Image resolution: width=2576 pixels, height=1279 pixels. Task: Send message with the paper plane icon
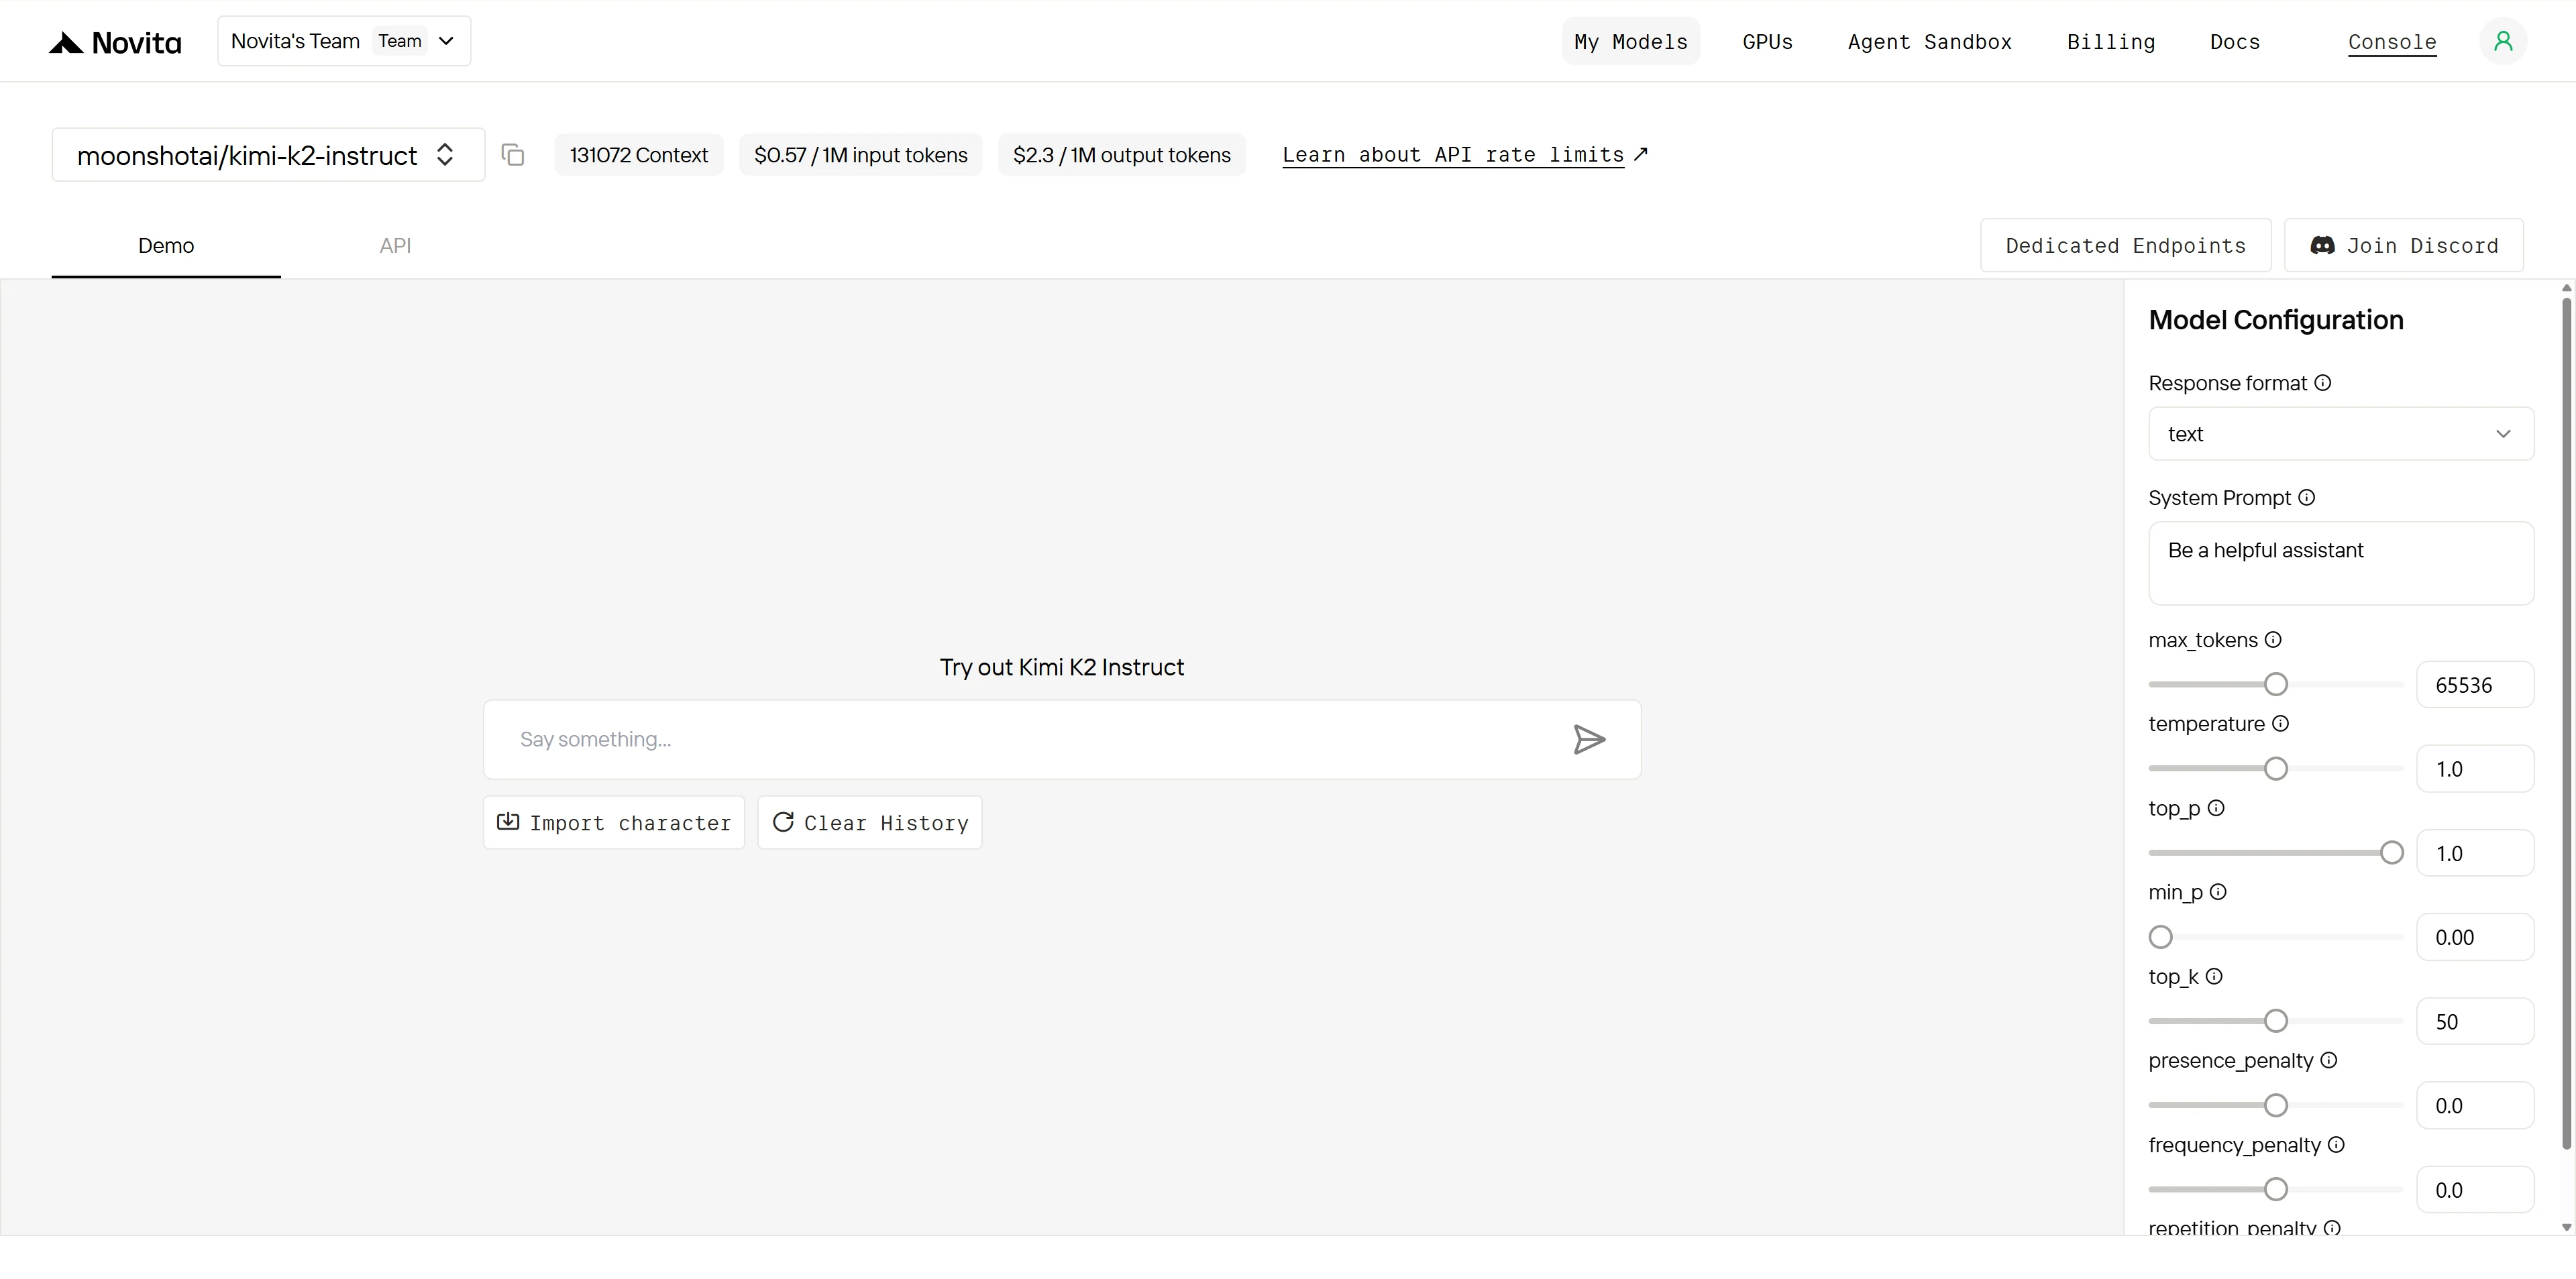pos(1589,739)
